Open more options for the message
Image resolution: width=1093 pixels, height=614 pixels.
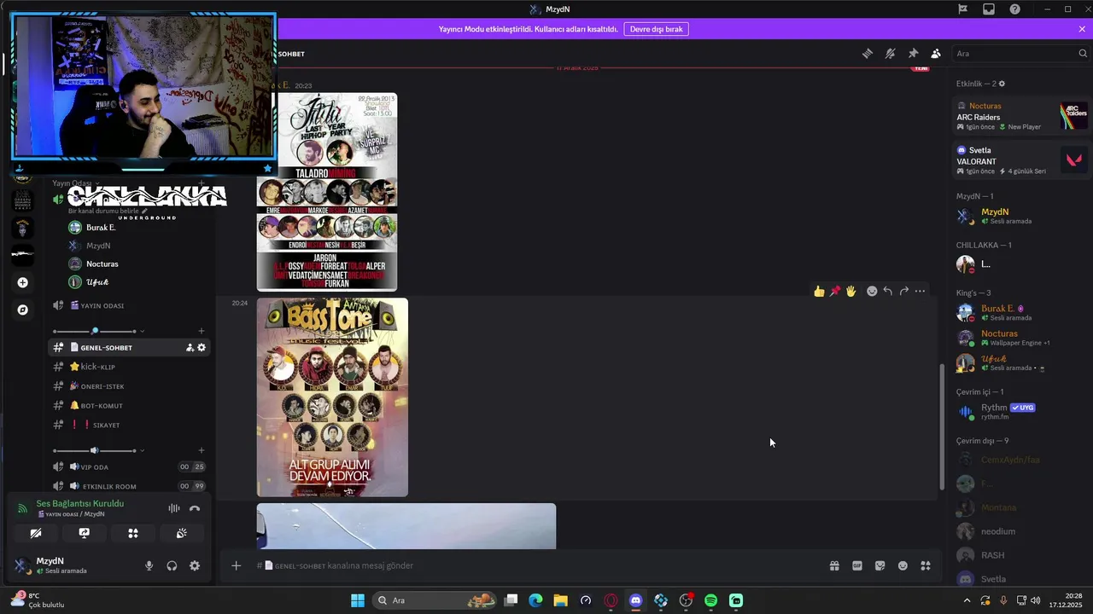coord(920,291)
